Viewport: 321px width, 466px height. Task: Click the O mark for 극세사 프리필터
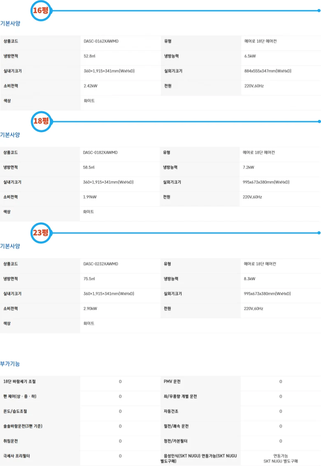(x=120, y=456)
